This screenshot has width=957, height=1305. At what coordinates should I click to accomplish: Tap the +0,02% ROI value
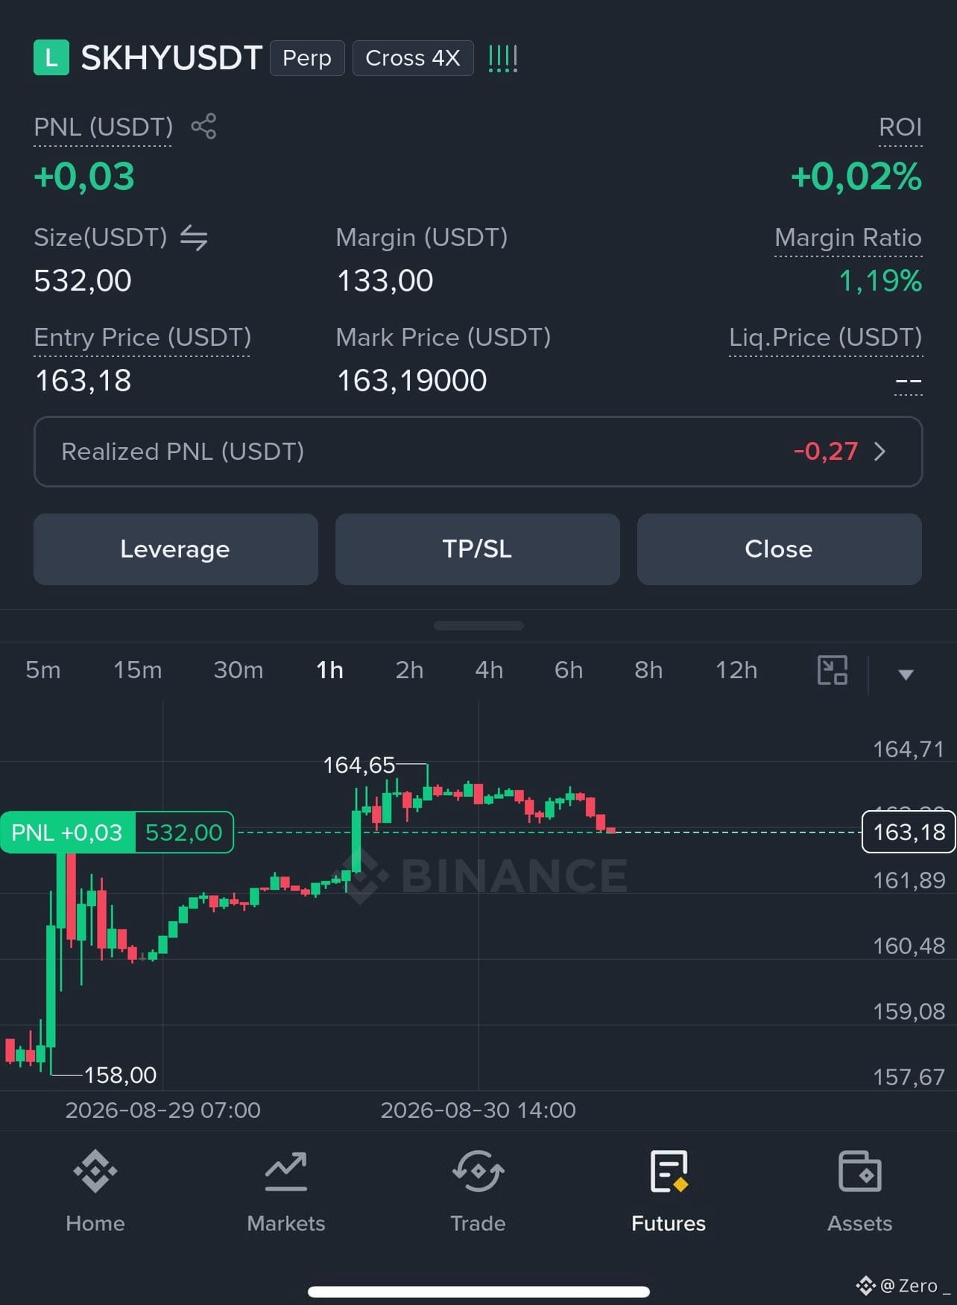[x=856, y=177]
